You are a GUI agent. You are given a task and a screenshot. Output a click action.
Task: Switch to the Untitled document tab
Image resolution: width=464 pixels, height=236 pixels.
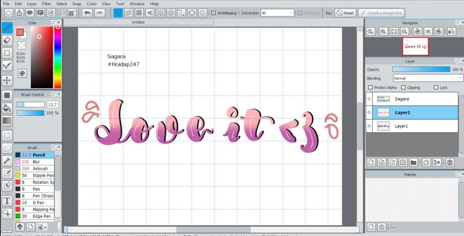click(x=138, y=22)
